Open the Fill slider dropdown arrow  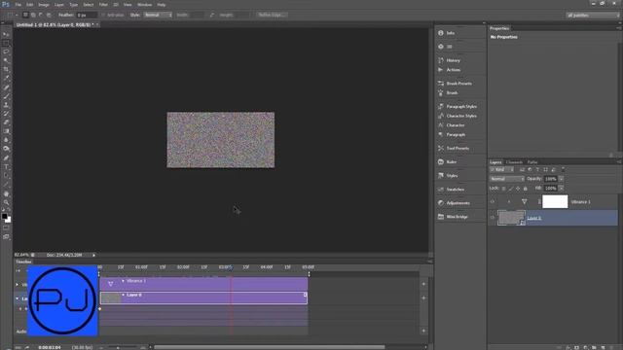point(561,188)
